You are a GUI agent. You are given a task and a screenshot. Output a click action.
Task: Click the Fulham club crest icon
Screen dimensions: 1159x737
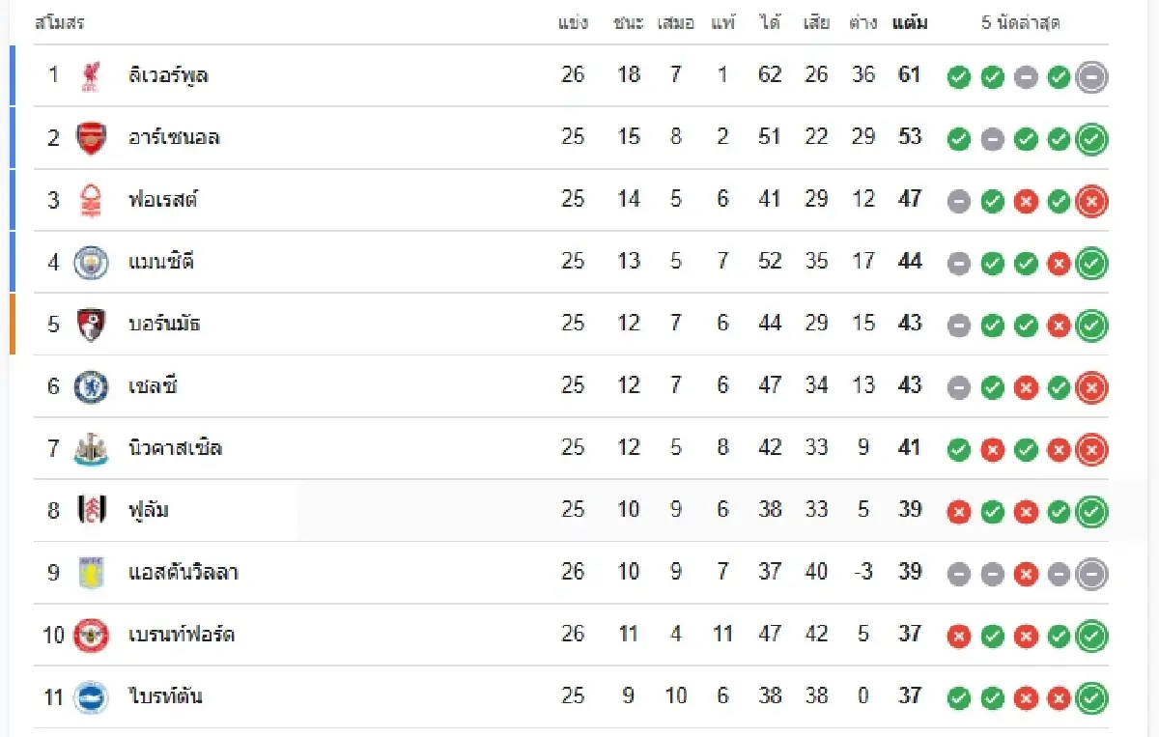pyautogui.click(x=91, y=511)
